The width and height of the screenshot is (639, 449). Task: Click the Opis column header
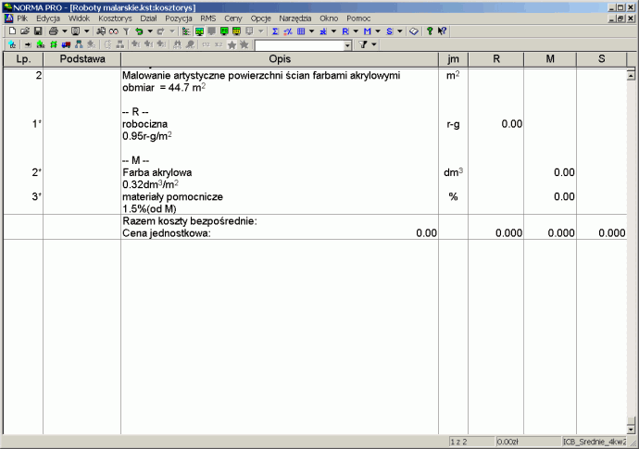click(x=280, y=59)
